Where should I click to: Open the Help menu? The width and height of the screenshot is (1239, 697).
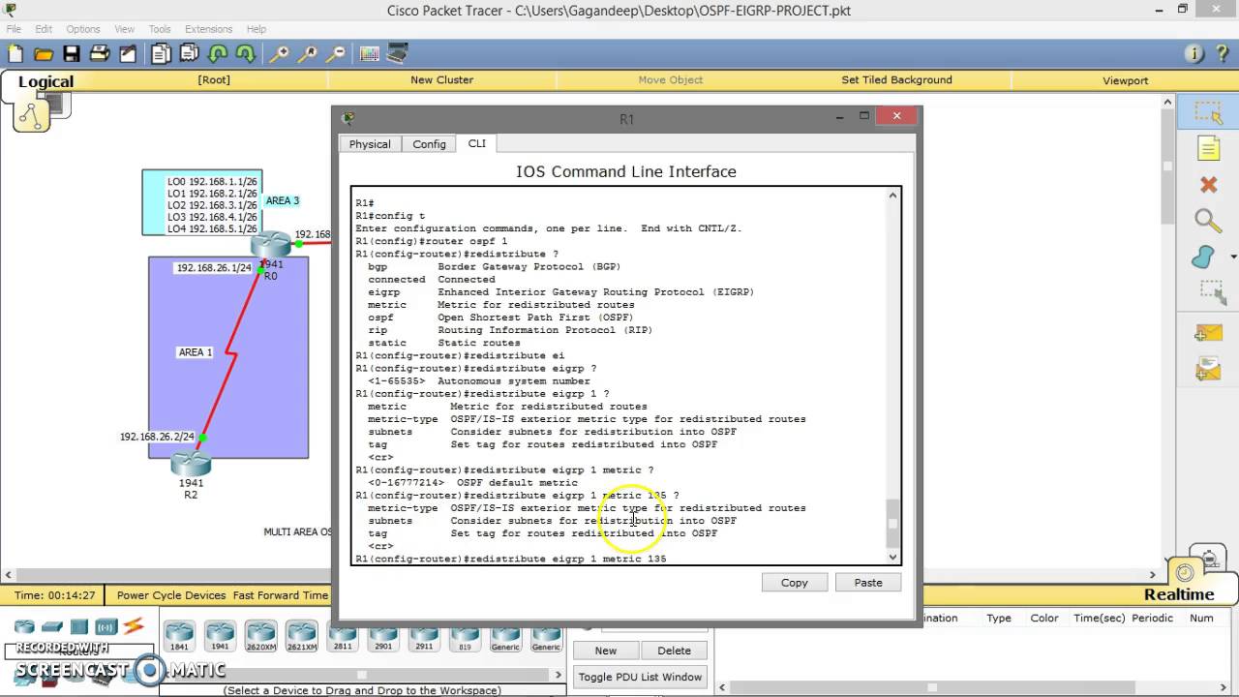point(257,29)
